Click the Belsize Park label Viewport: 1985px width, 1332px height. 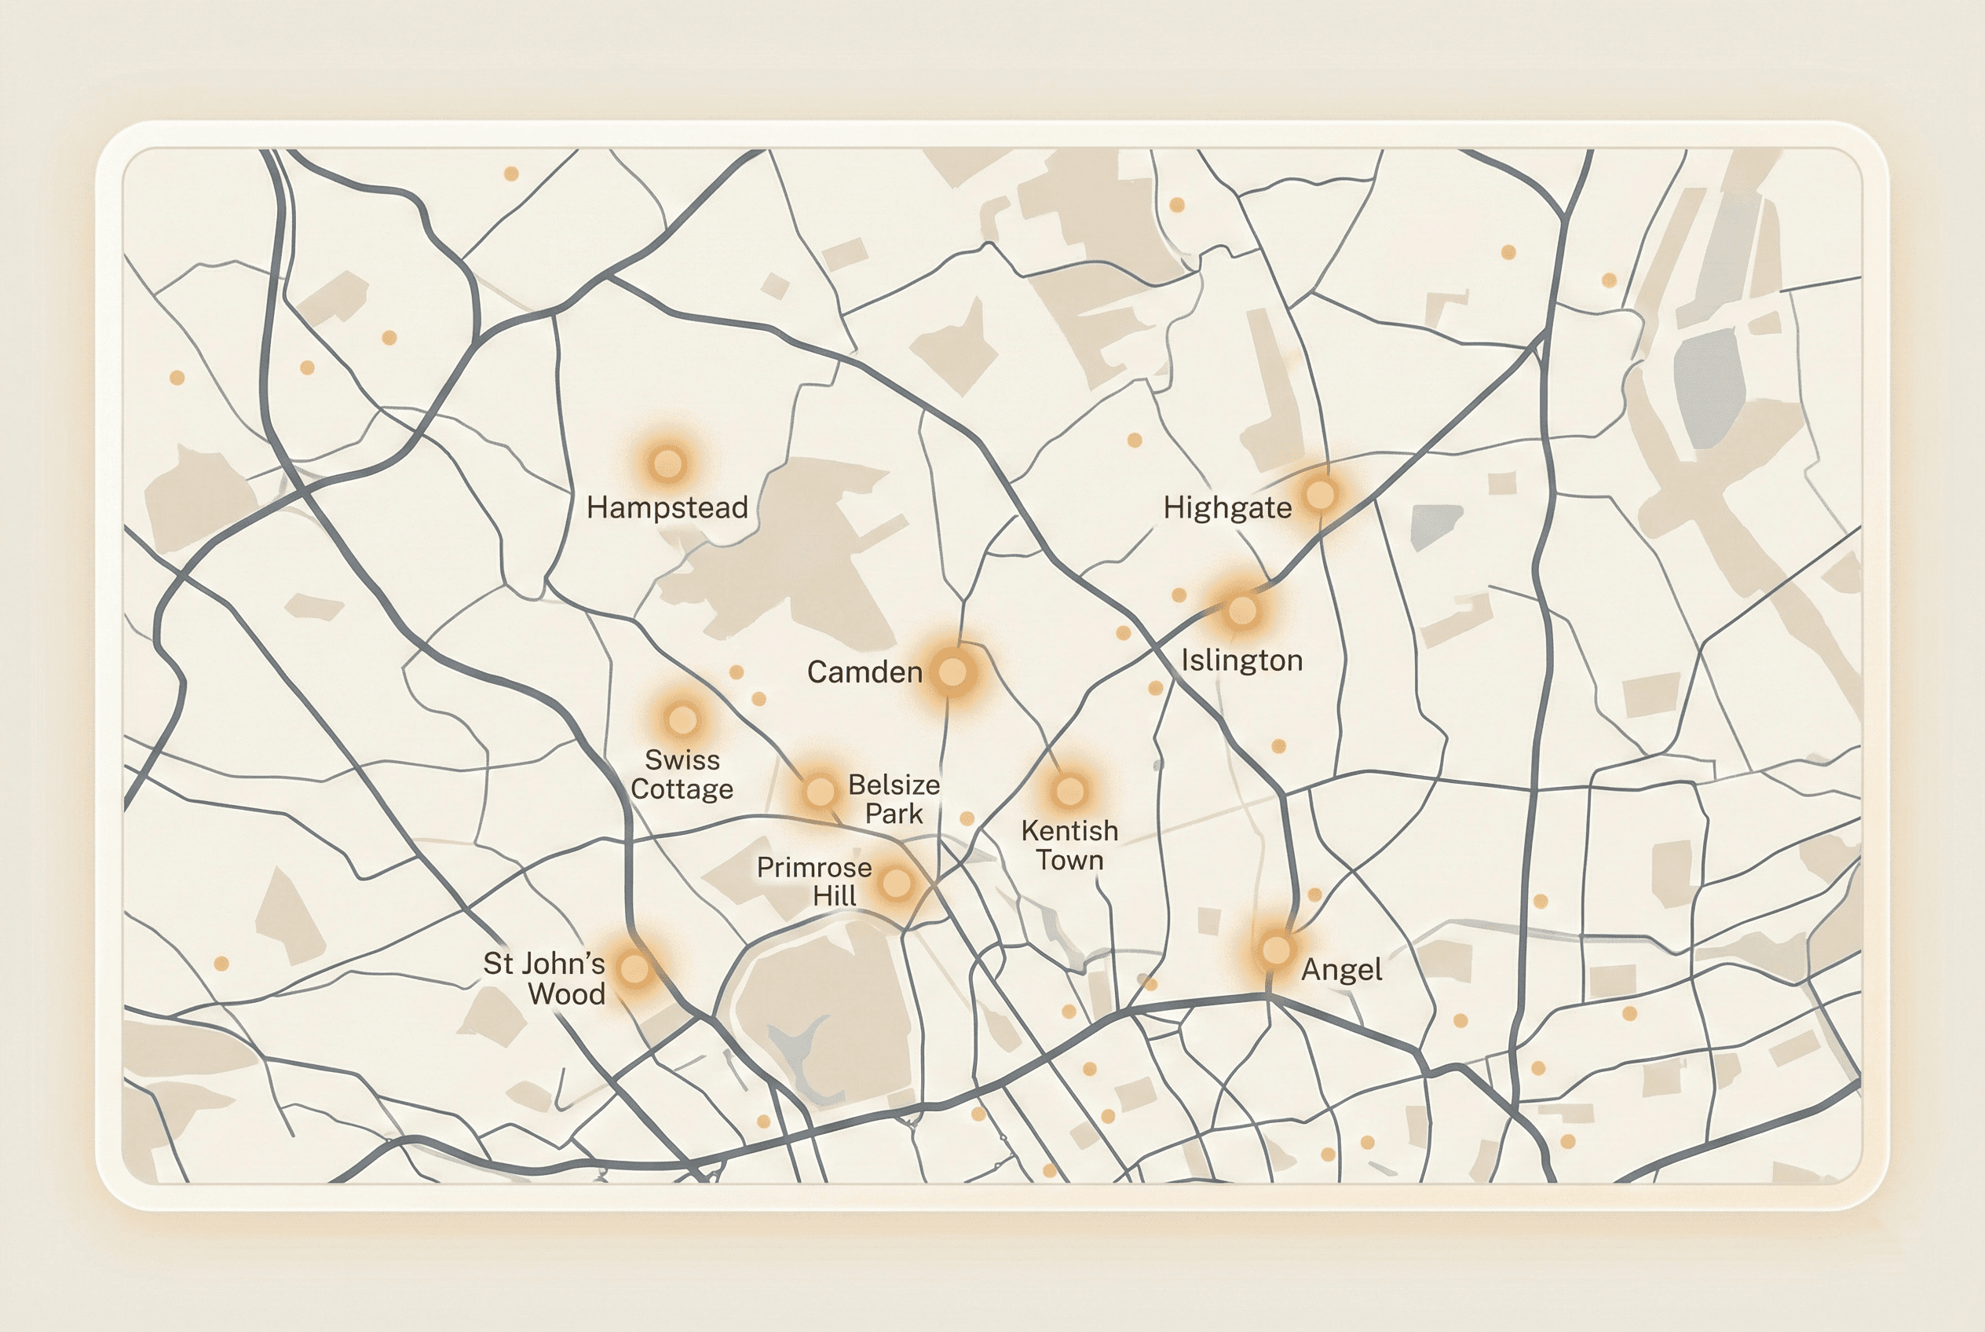click(x=894, y=799)
